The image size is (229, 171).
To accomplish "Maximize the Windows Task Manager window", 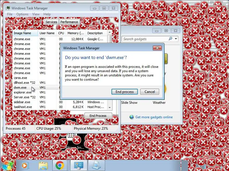I will [x=104, y=8].
